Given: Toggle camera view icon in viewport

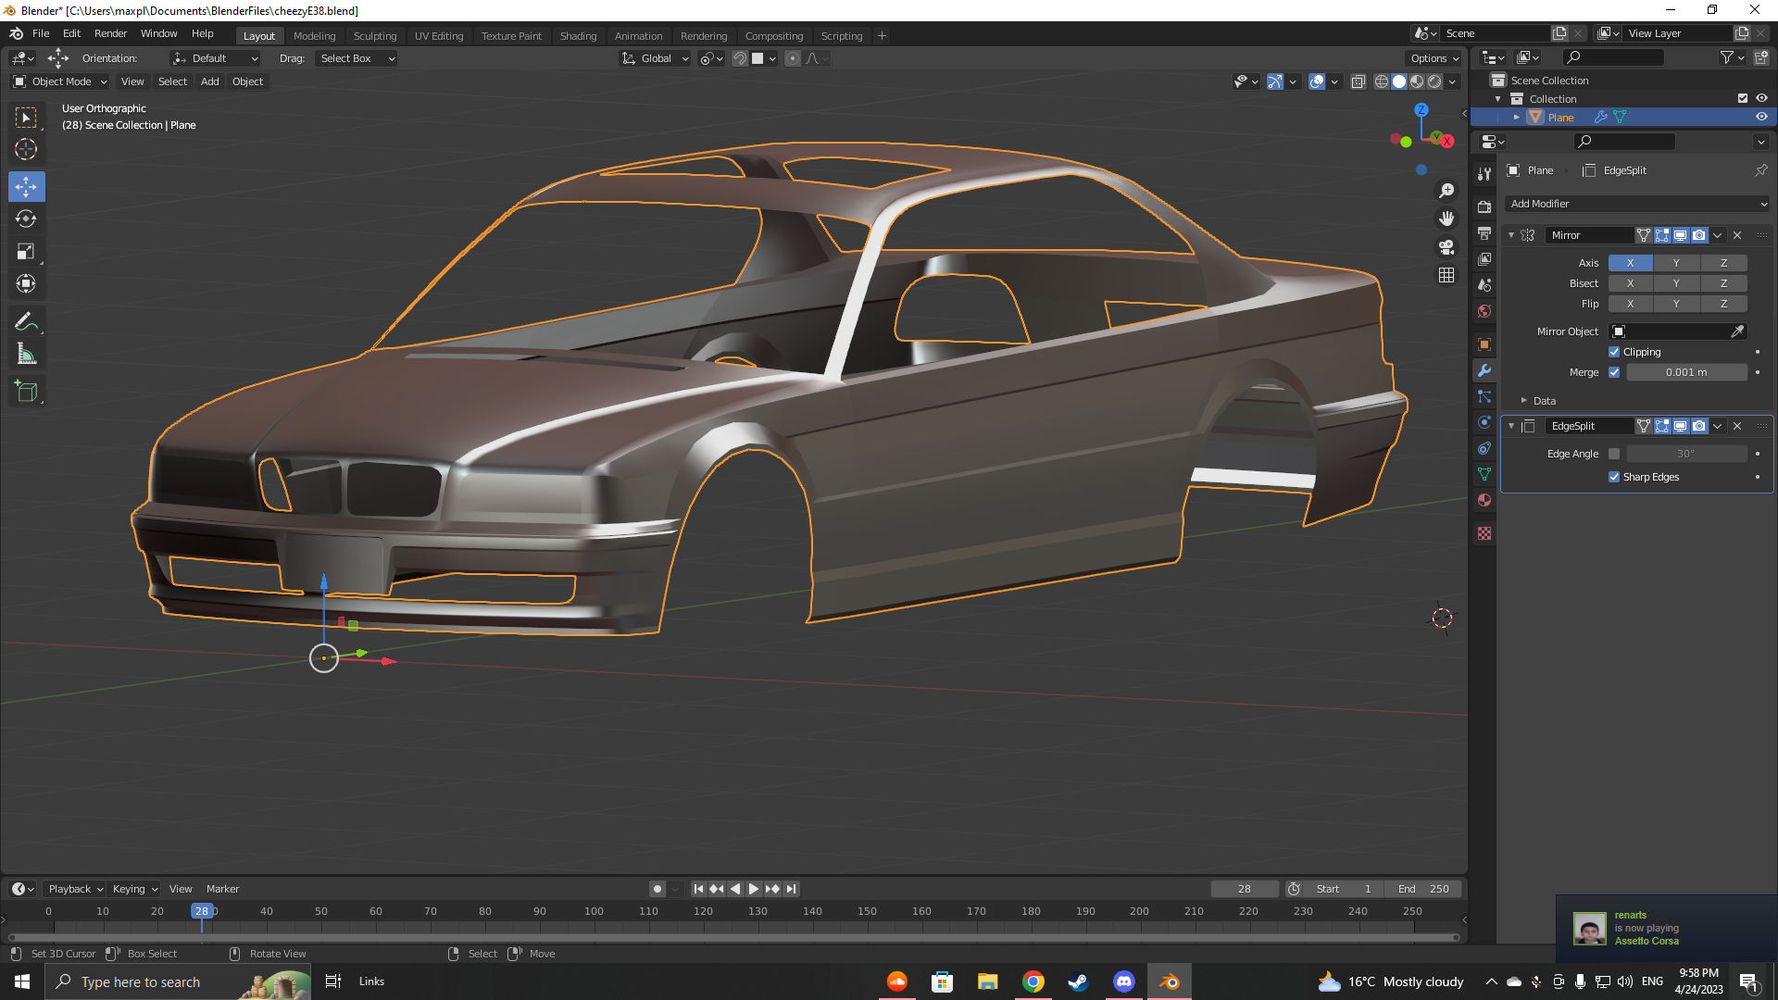Looking at the screenshot, I should pos(1446,247).
